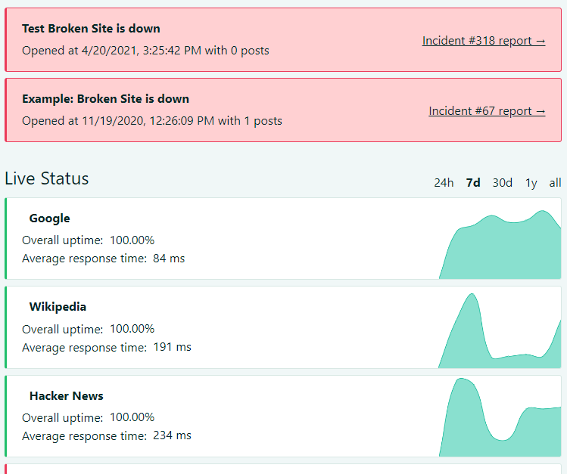Click the Google site name

(49, 218)
